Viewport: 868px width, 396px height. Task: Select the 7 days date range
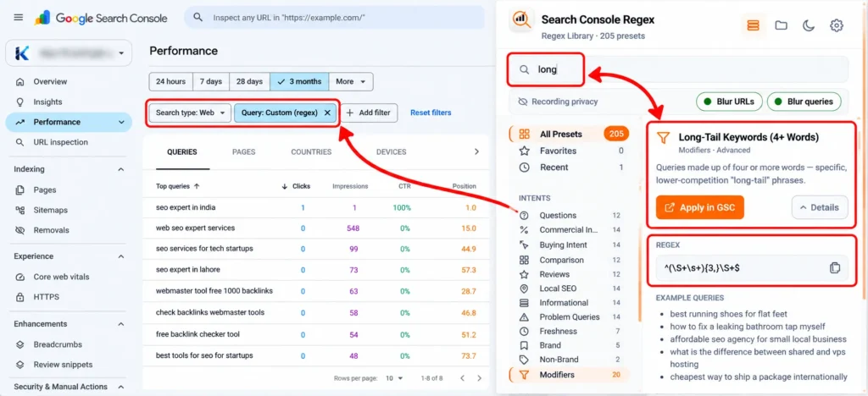pos(211,81)
